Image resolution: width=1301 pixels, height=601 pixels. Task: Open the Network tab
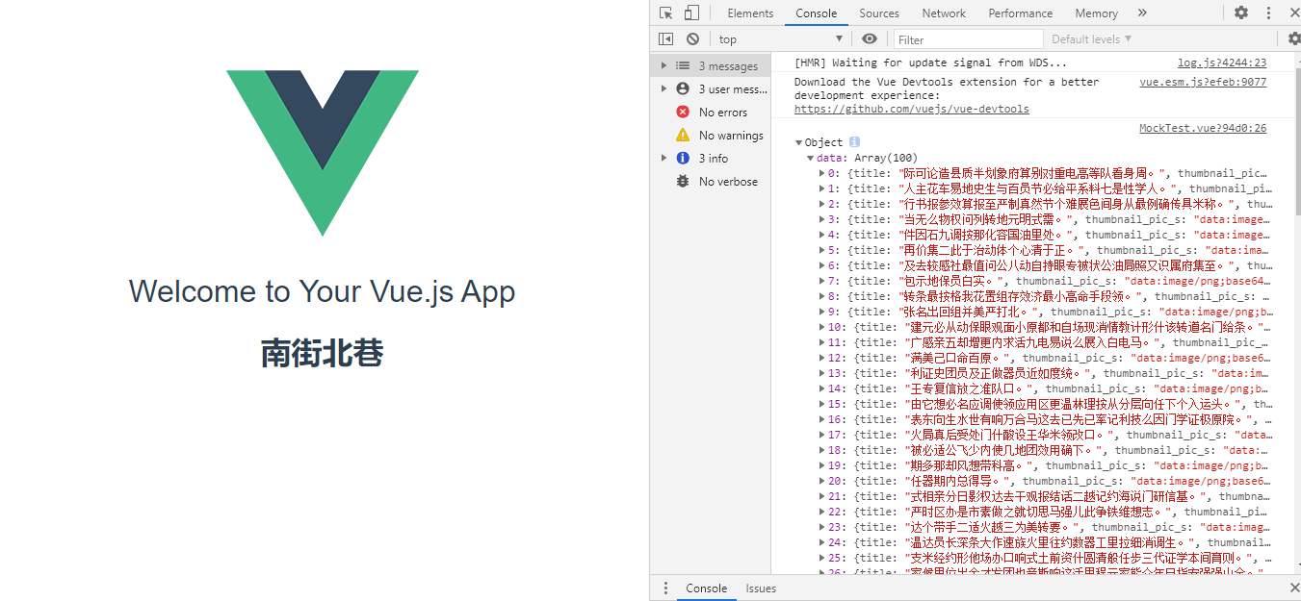pos(944,13)
